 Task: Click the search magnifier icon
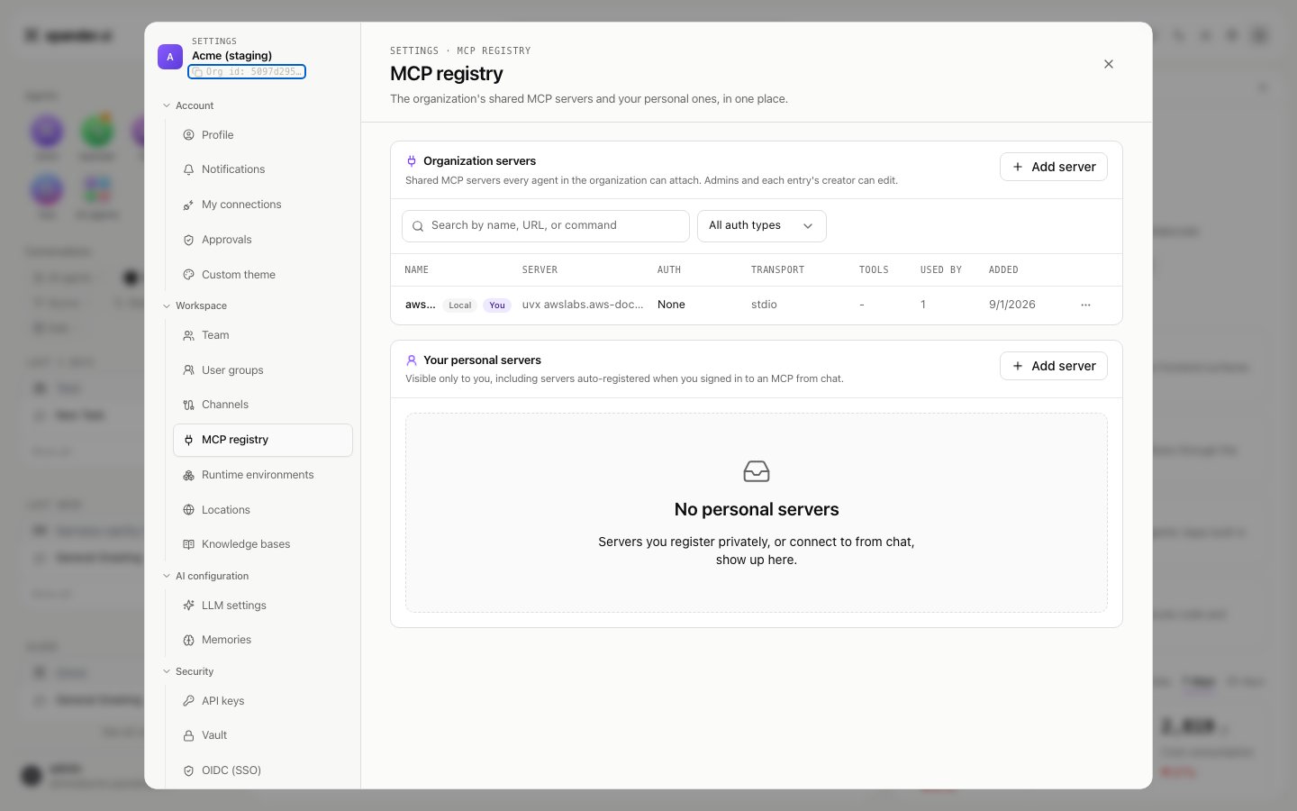point(418,226)
